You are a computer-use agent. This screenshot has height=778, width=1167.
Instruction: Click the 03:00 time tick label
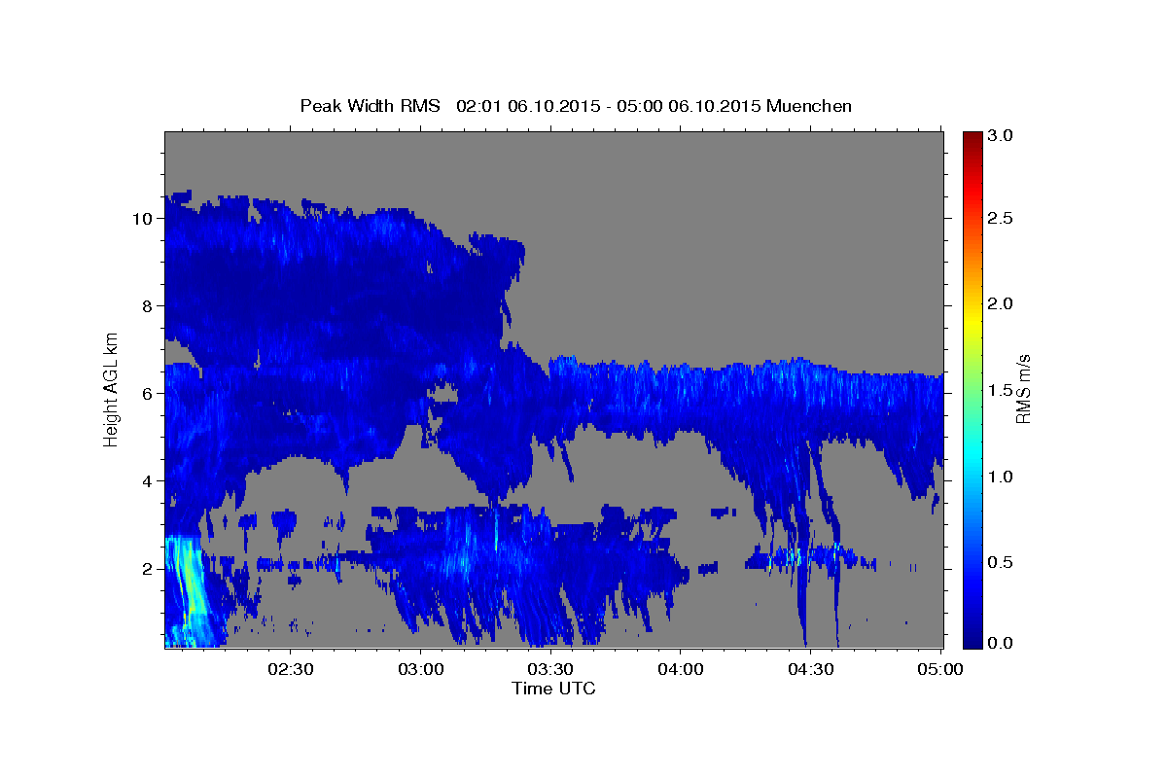point(421,669)
